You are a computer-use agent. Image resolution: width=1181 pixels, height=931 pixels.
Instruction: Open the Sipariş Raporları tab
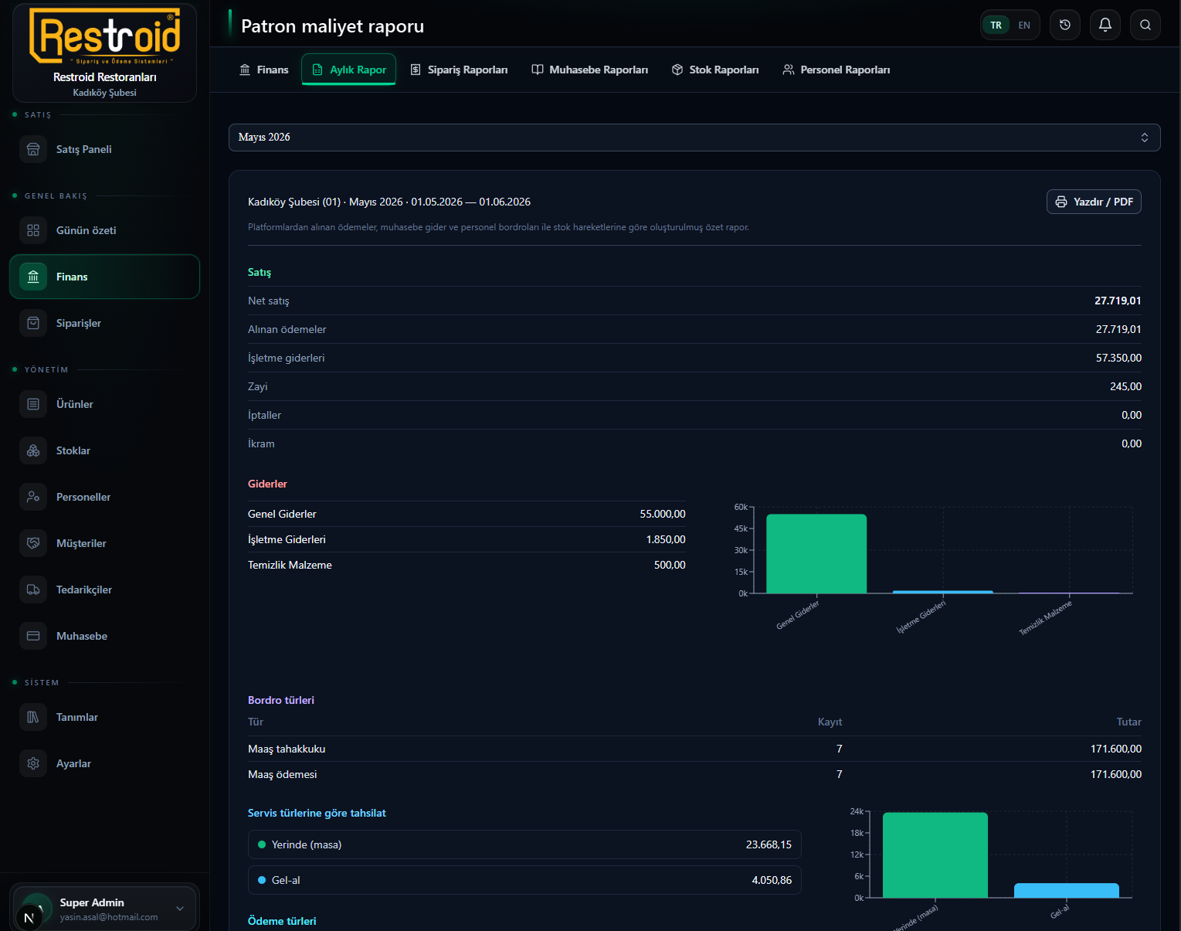click(459, 70)
